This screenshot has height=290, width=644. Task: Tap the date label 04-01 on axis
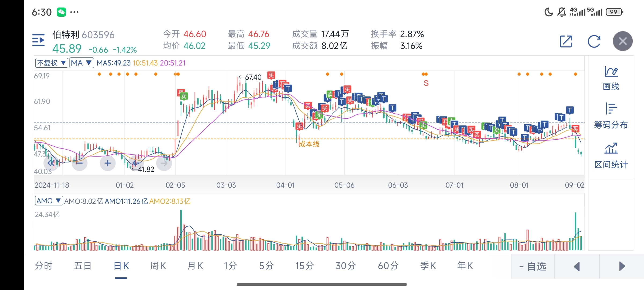pyautogui.click(x=285, y=185)
